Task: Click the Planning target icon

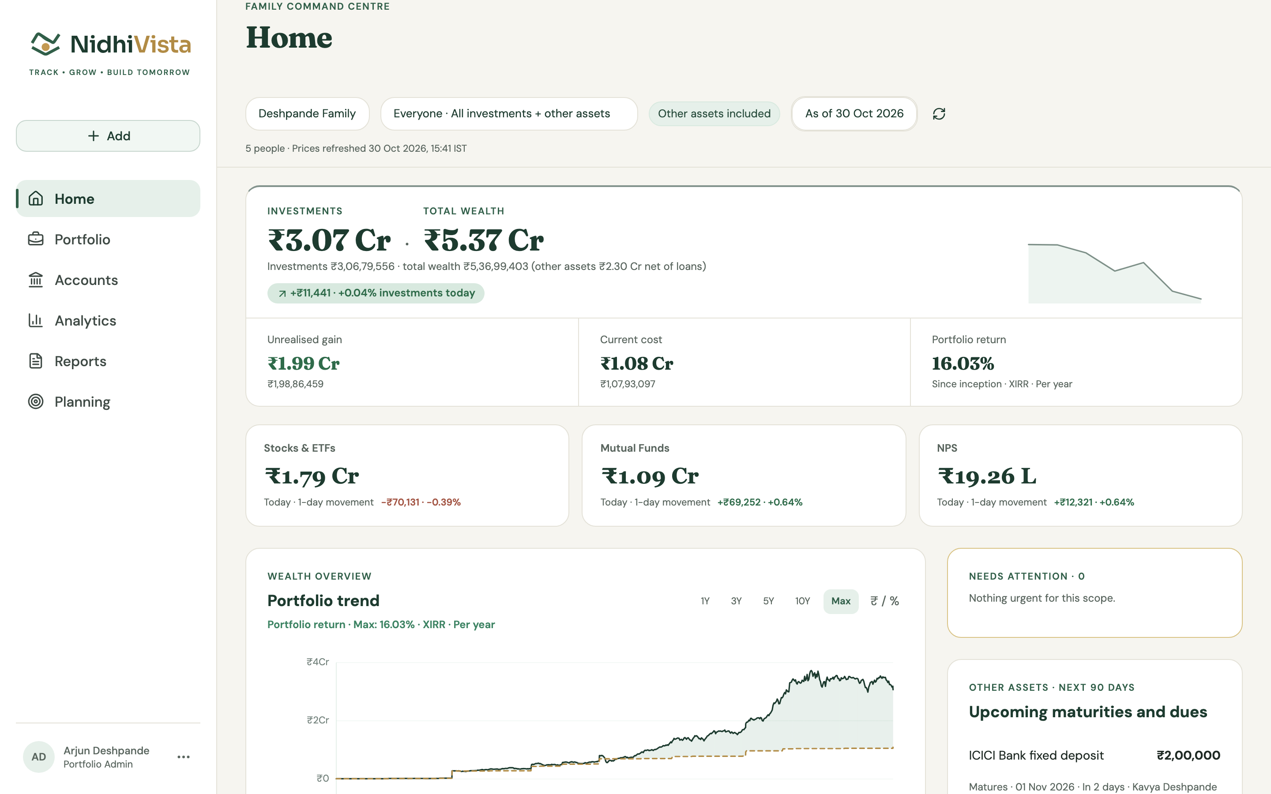Action: tap(36, 401)
